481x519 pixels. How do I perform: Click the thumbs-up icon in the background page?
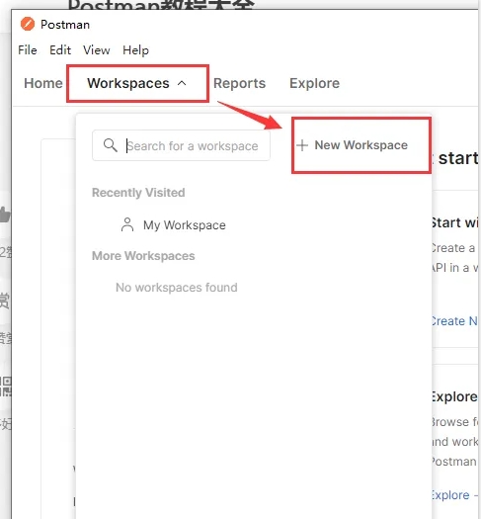[5, 215]
